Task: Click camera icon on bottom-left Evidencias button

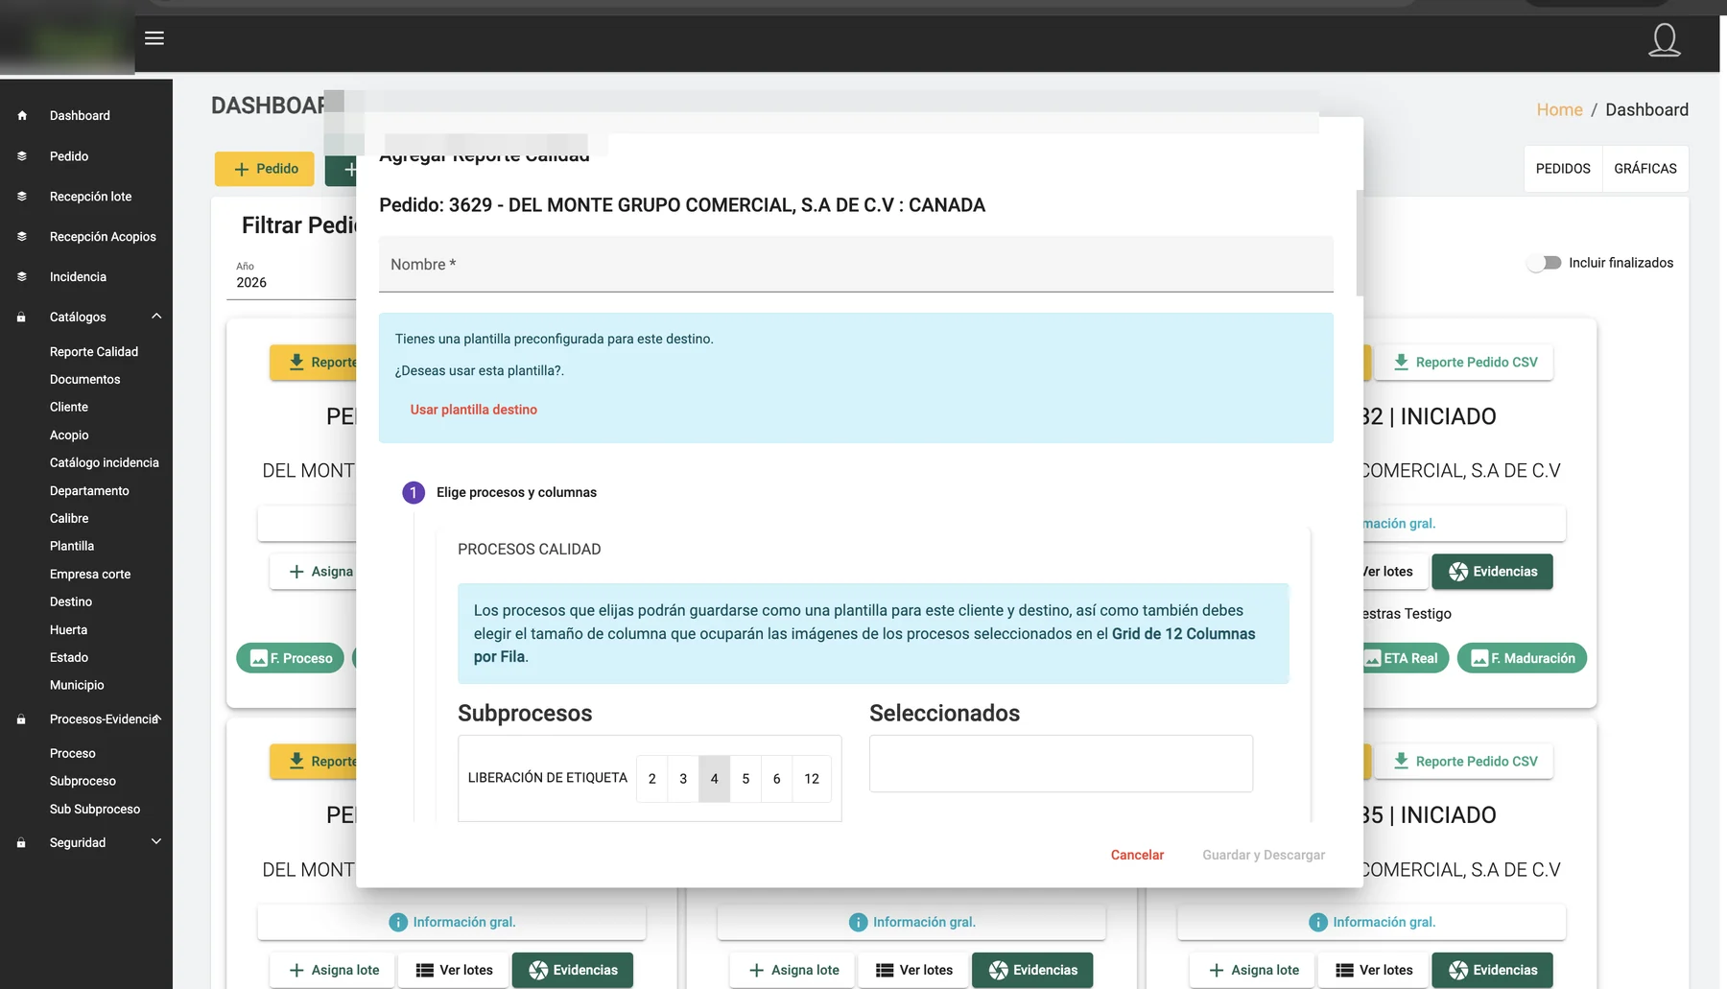Action: tap(538, 970)
